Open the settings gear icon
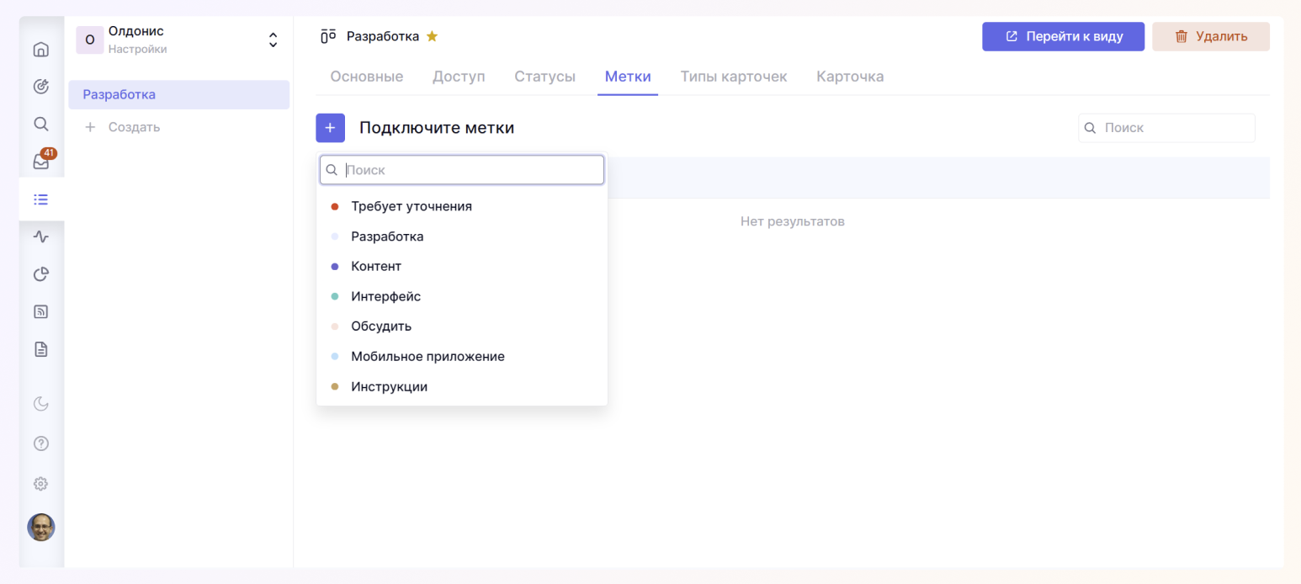 pos(40,484)
